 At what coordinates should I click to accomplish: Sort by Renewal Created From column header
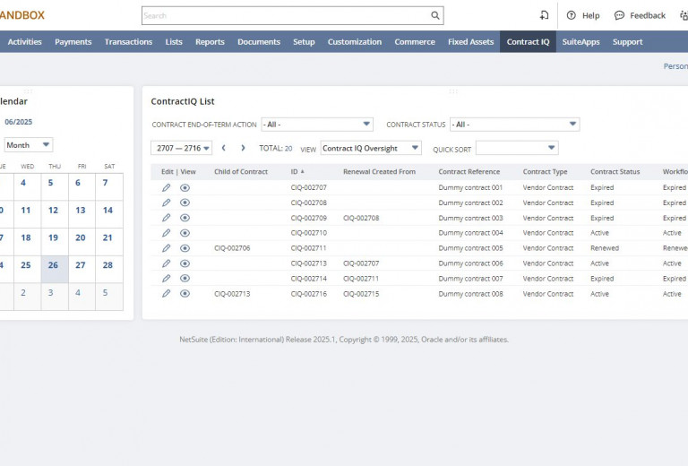click(x=379, y=171)
